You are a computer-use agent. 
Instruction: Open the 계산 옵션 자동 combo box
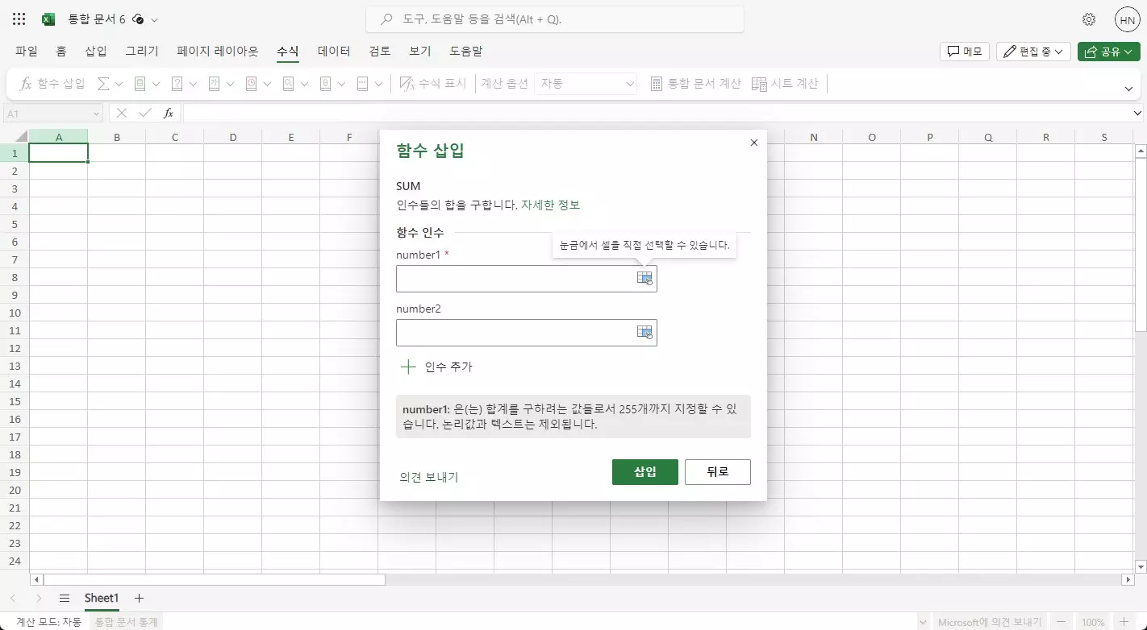point(586,84)
